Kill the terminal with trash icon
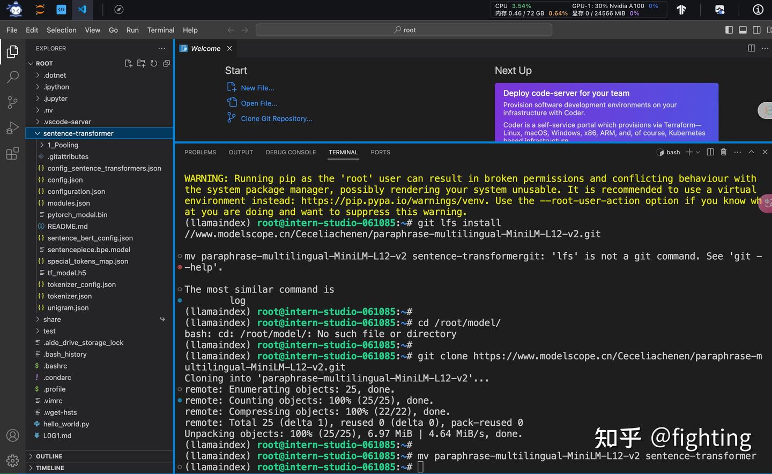This screenshot has height=474, width=772. [x=724, y=152]
